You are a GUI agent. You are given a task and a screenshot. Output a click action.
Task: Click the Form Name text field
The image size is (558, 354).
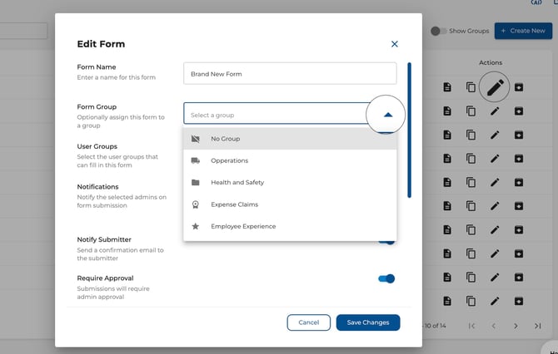click(x=290, y=74)
